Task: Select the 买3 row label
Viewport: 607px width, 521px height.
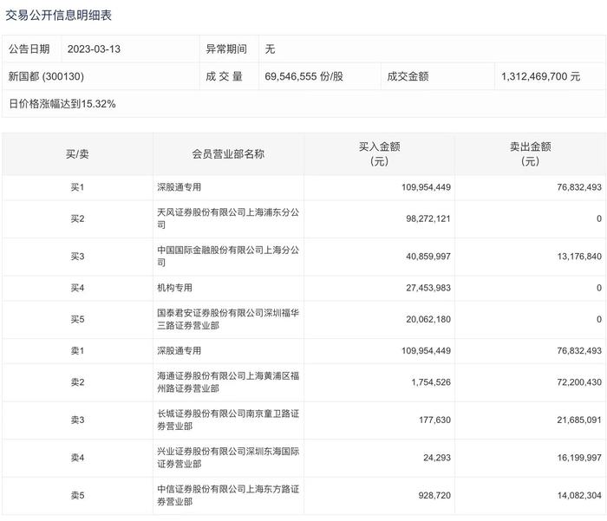Action: pos(77,257)
